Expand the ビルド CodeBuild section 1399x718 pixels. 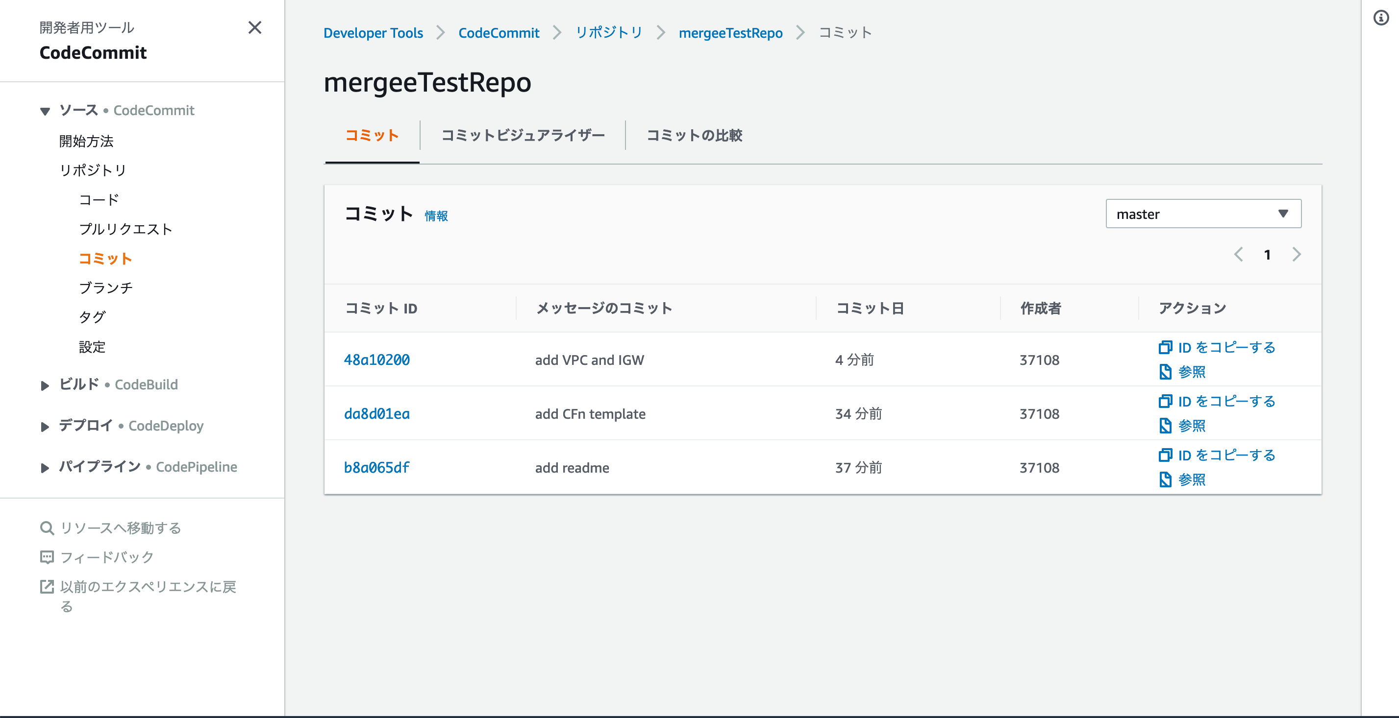(45, 385)
